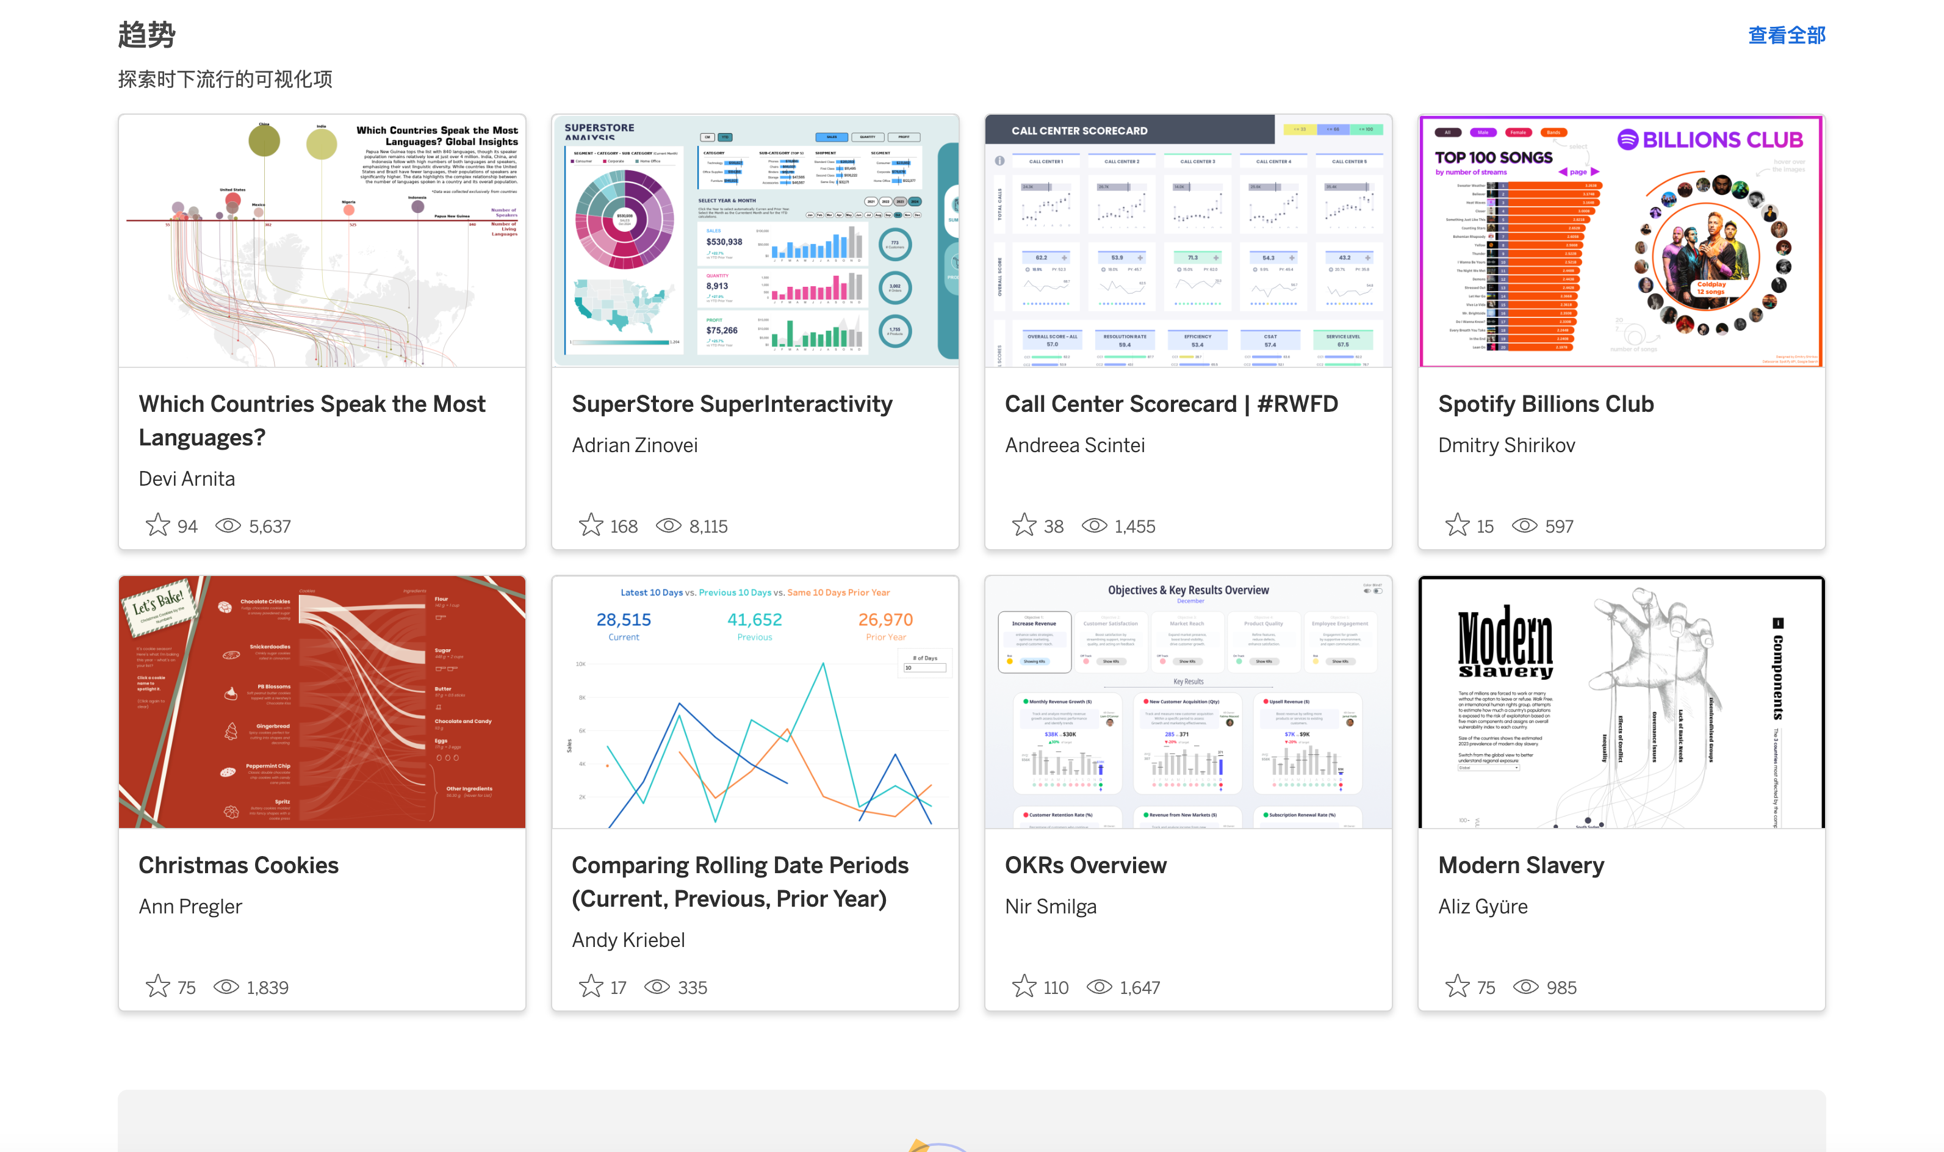Screen dimensions: 1944x1152
Task: Click favorites count 168
Action: click(x=623, y=527)
